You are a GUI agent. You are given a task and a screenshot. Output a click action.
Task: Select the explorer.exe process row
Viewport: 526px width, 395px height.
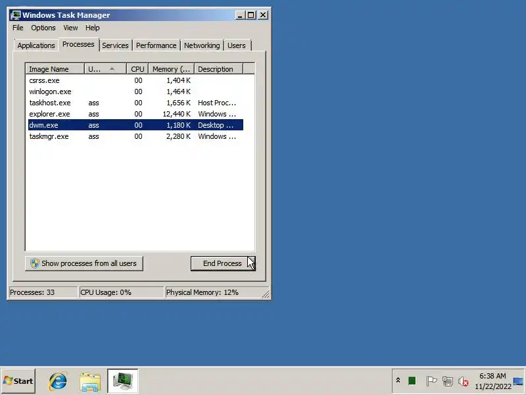[135, 114]
